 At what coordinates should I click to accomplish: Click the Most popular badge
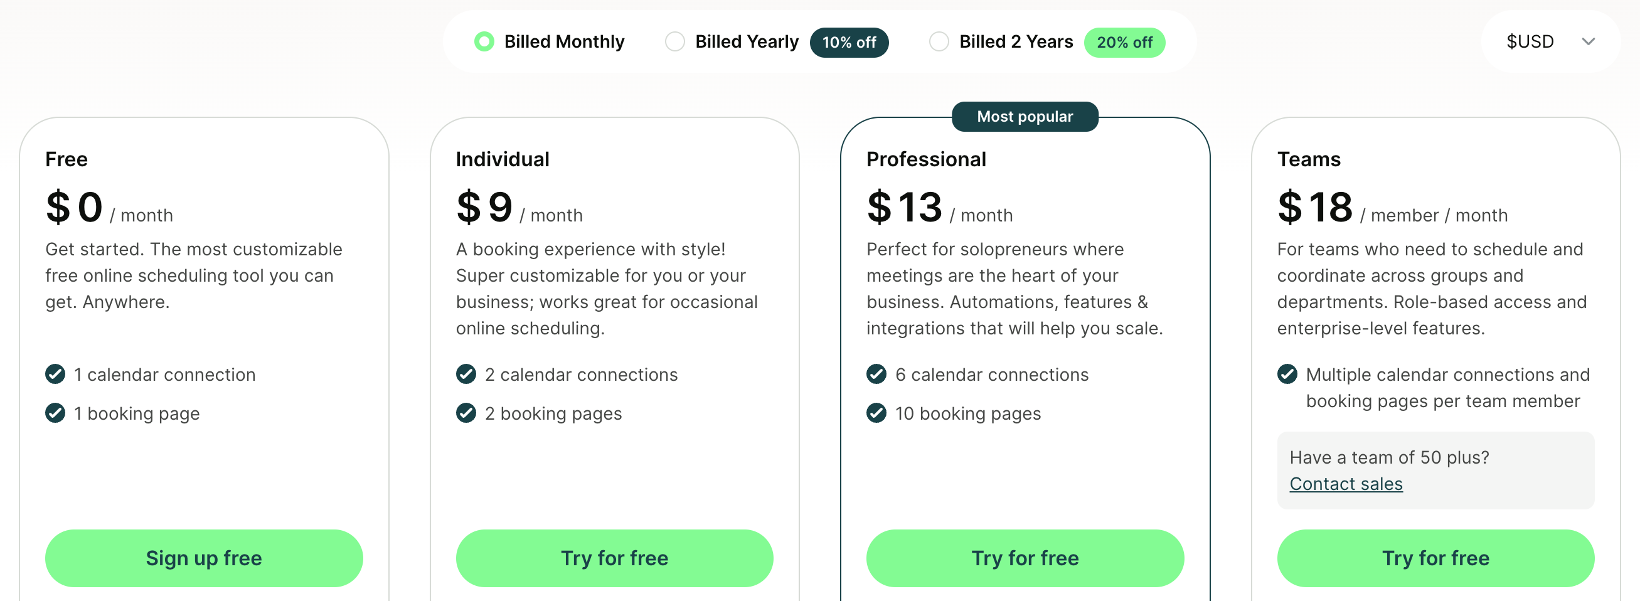(x=1025, y=116)
